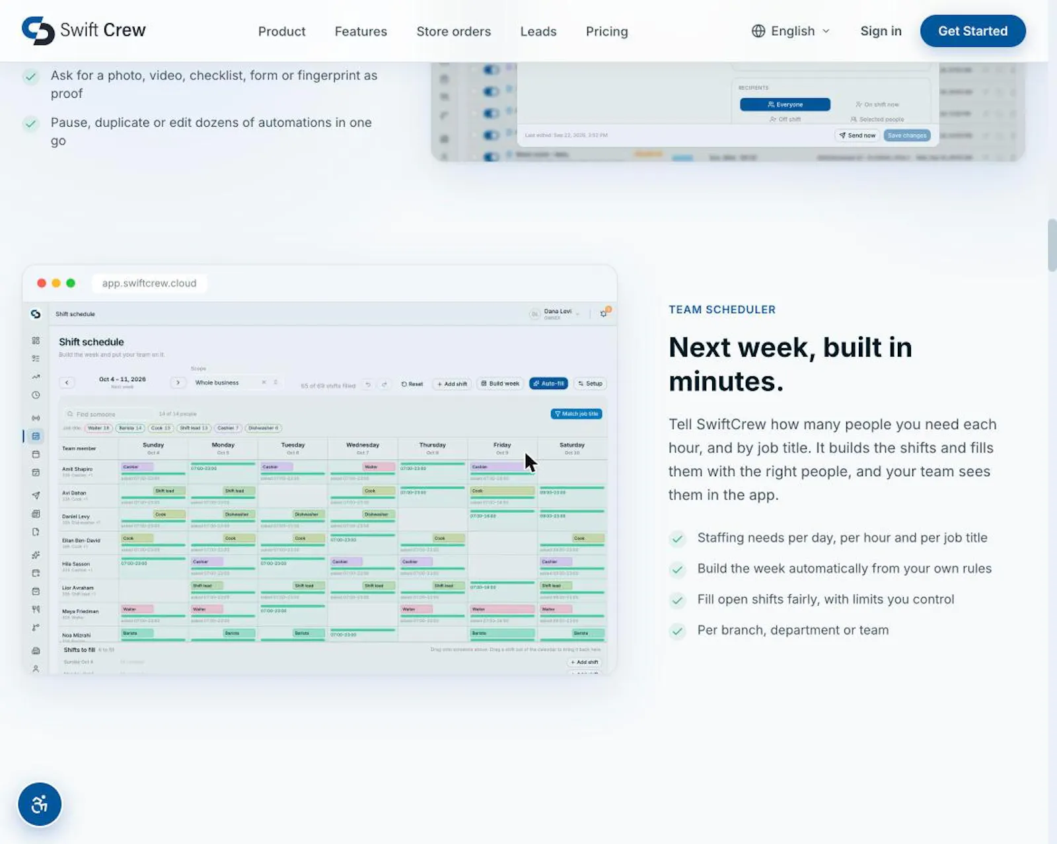Select the dashboard grid icon in app sidebar

pos(36,341)
